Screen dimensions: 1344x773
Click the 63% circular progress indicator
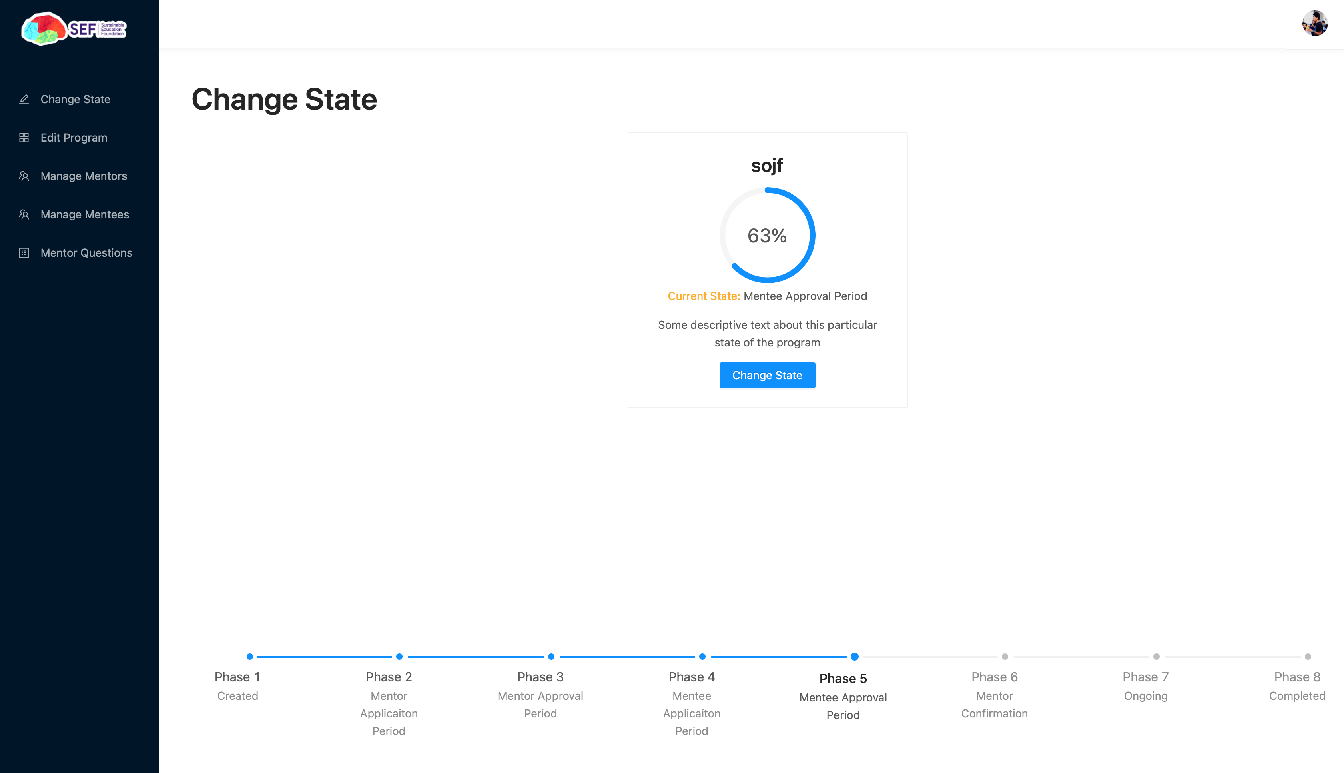767,235
